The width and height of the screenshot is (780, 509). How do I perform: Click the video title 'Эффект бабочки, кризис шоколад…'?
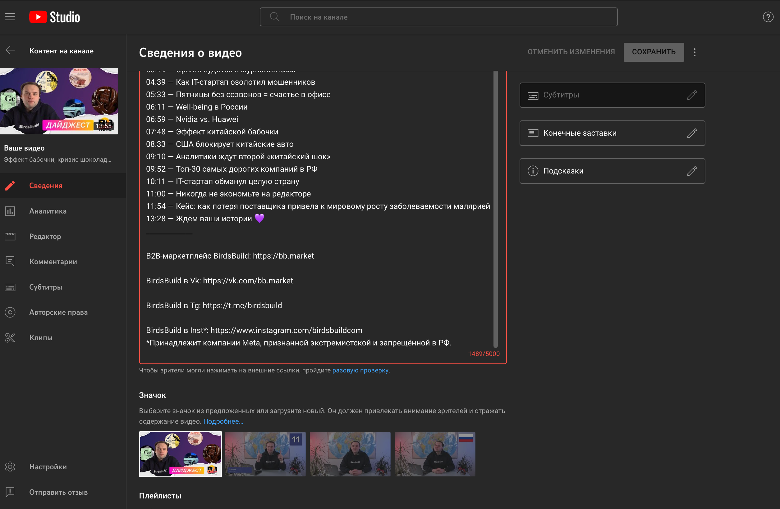coord(58,160)
